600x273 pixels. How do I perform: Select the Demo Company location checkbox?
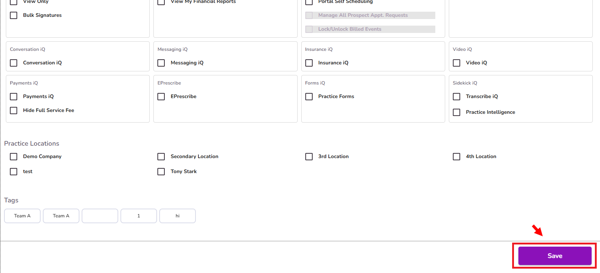click(x=14, y=157)
